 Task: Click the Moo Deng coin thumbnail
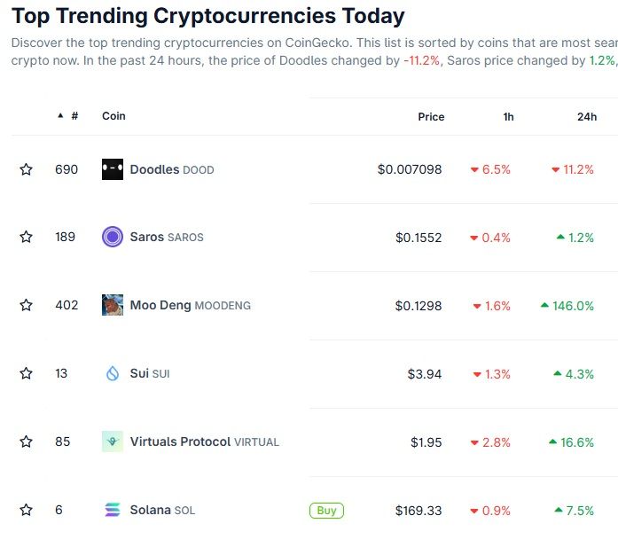[x=113, y=305]
